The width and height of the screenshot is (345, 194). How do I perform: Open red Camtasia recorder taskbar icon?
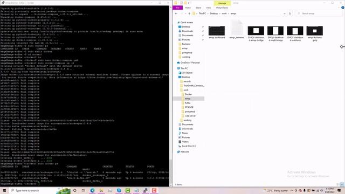(154, 190)
